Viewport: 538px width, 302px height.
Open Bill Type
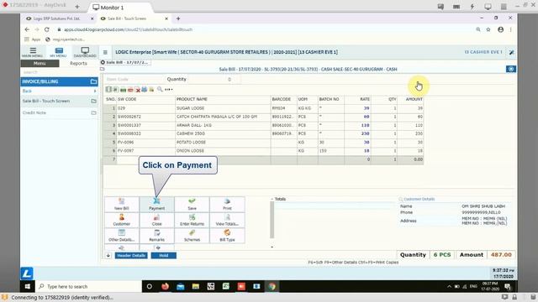pos(227,236)
